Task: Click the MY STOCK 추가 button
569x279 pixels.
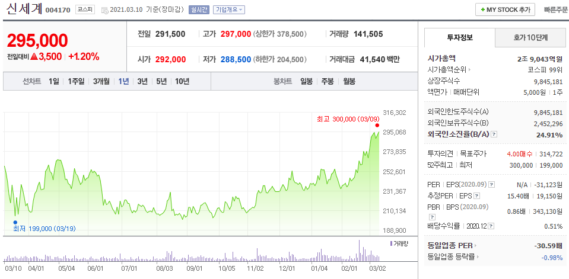Action: point(505,10)
